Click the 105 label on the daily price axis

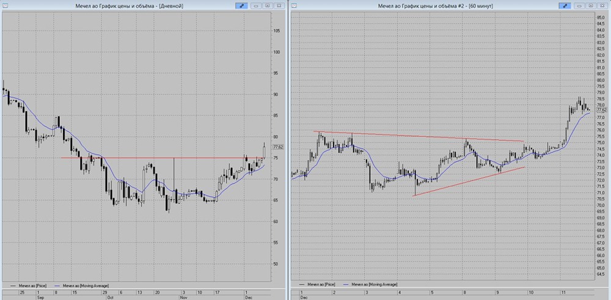coord(278,31)
